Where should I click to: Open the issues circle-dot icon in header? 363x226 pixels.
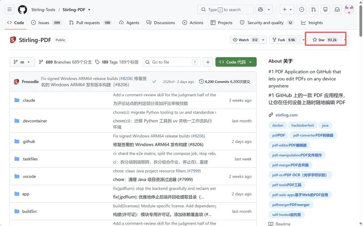[301, 9]
